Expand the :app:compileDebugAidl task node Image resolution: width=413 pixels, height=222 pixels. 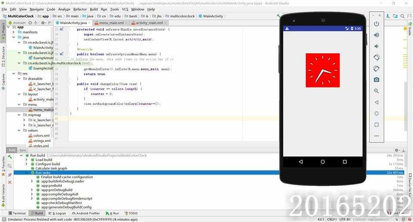[31, 194]
